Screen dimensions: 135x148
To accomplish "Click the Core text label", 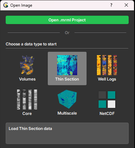I will click(27, 114).
